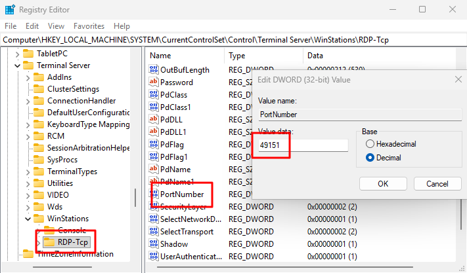Image resolution: width=467 pixels, height=273 pixels.
Task: Click the Value data input field
Action: tap(303, 145)
